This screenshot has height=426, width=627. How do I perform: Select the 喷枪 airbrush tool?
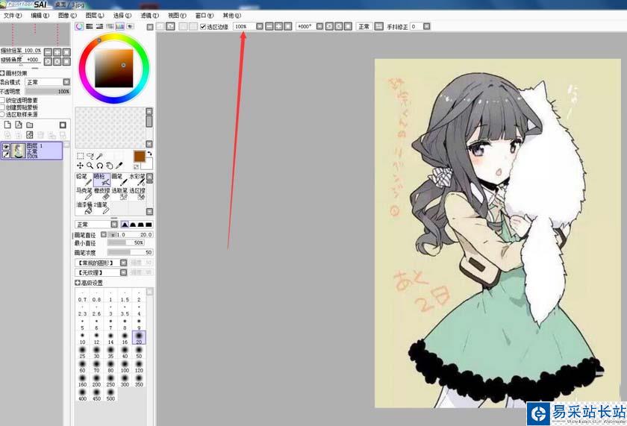coord(102,180)
